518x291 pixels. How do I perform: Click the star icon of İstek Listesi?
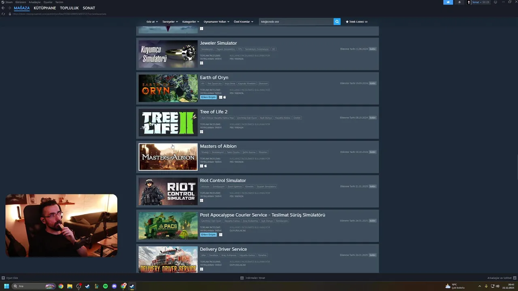(347, 21)
